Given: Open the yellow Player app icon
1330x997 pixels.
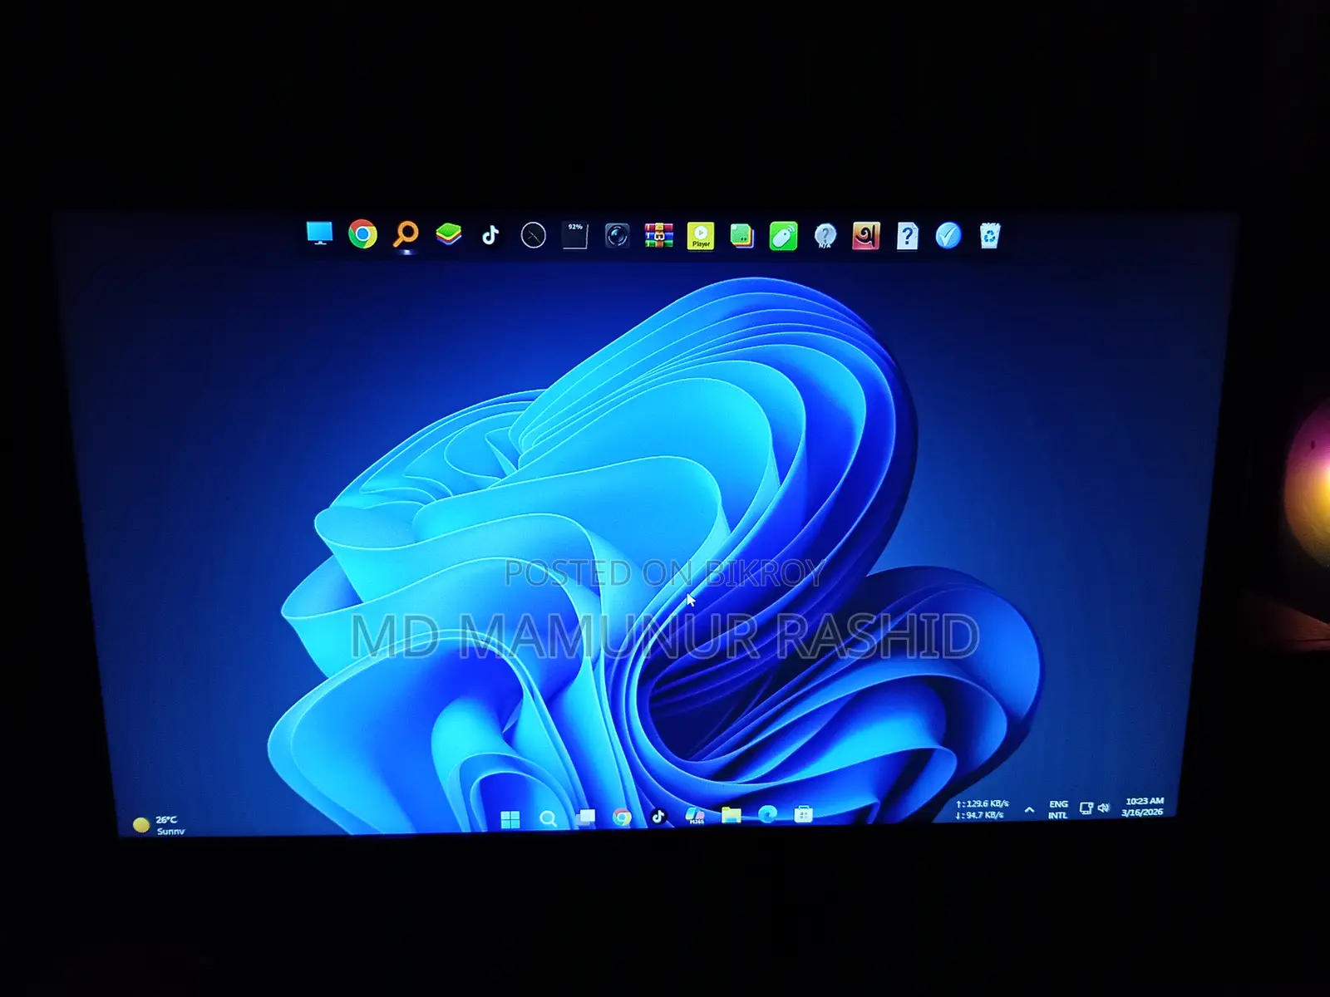Looking at the screenshot, I should click(x=701, y=236).
